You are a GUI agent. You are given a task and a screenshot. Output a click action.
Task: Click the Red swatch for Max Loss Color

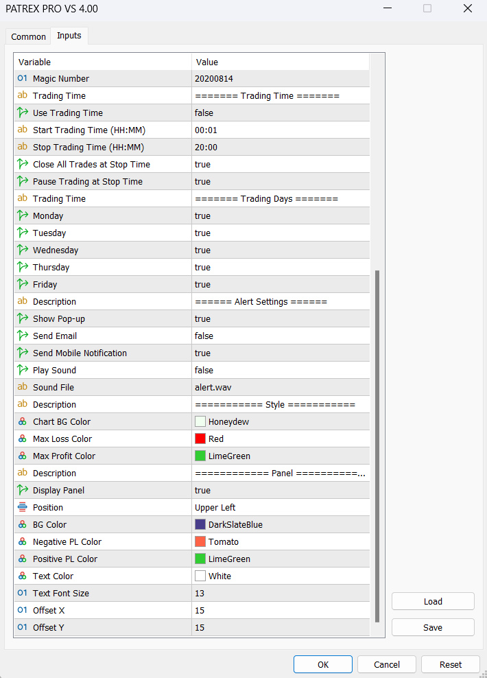pyautogui.click(x=200, y=439)
